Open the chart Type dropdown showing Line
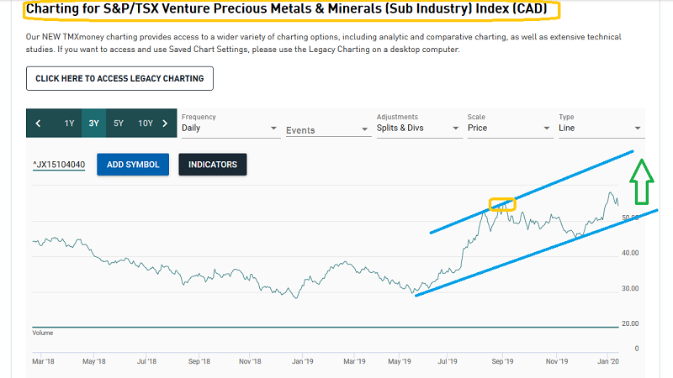The image size is (673, 378). pyautogui.click(x=599, y=129)
